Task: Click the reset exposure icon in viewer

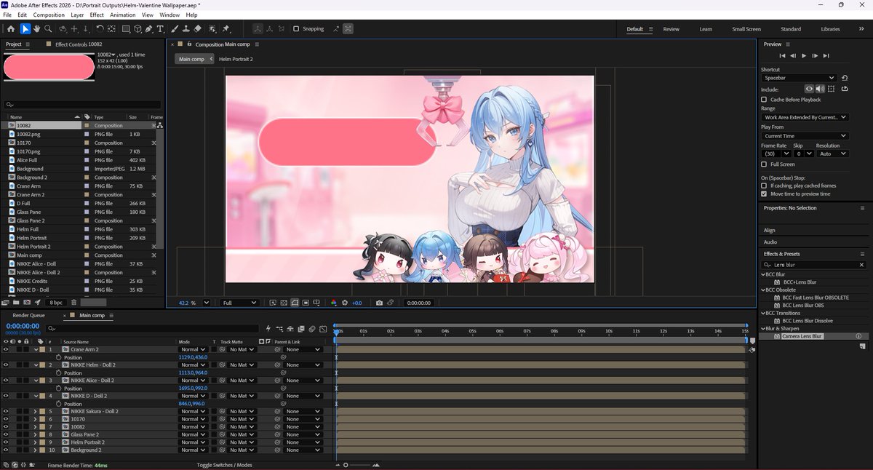Action: tap(346, 303)
